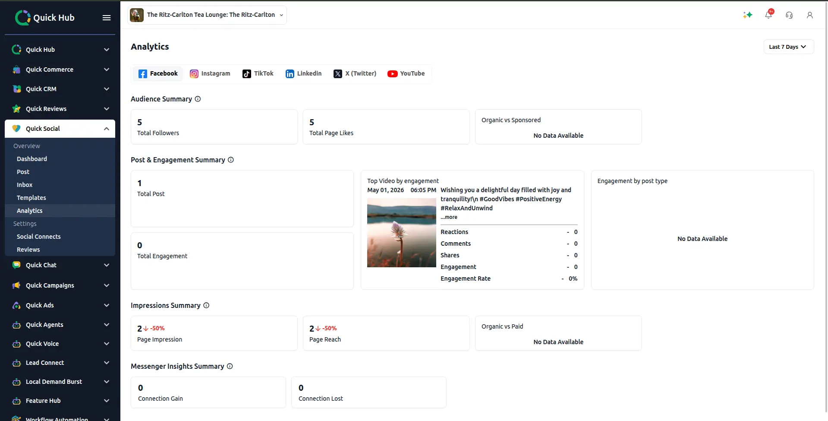The image size is (828, 421).
Task: Expand the Quick Agents section chevron
Action: 107,325
